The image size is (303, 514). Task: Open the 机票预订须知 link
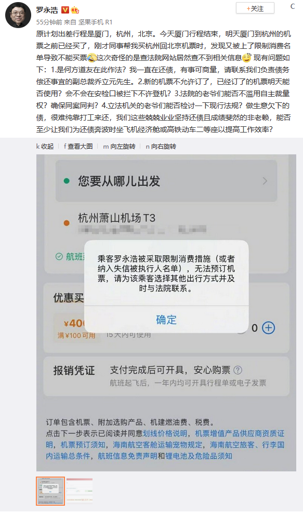point(83,444)
